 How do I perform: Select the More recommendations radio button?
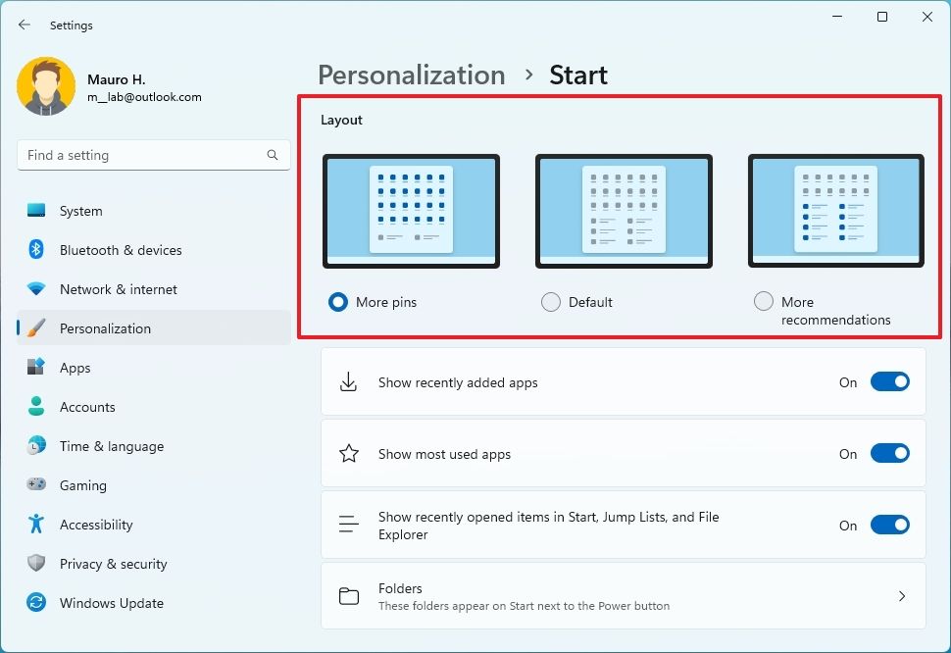pyautogui.click(x=764, y=302)
